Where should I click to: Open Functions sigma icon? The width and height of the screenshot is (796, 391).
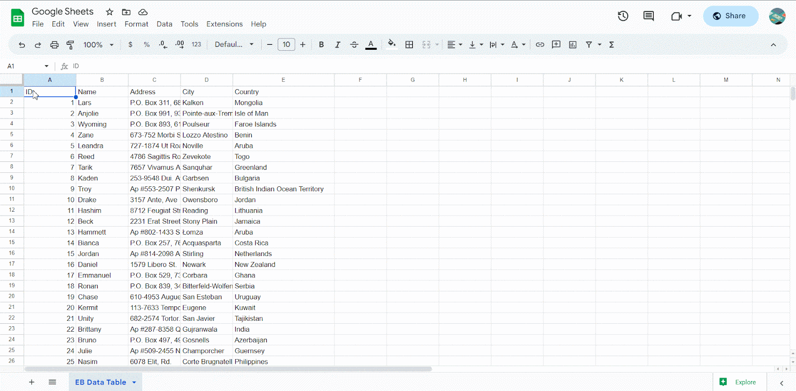coord(611,45)
